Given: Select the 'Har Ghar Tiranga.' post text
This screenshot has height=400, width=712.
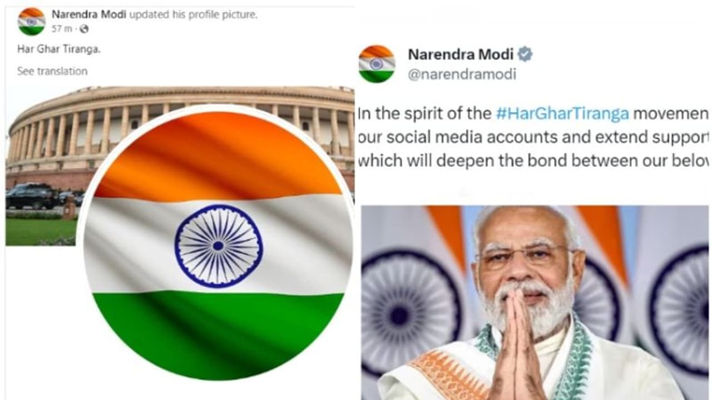Looking at the screenshot, I should click(x=59, y=49).
